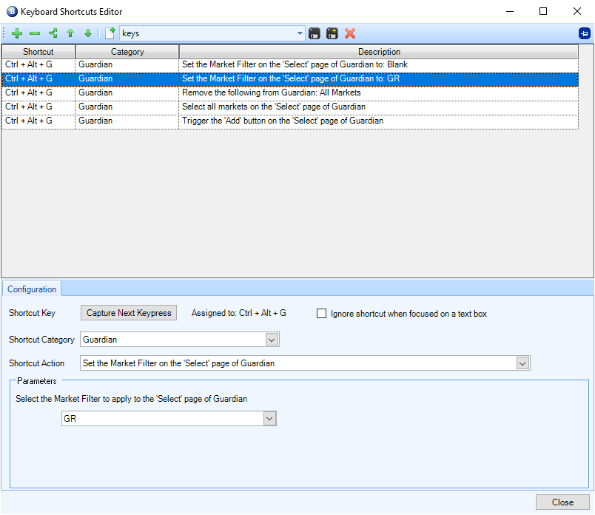
Task: Sort by the Shortcut column header
Action: pos(38,52)
